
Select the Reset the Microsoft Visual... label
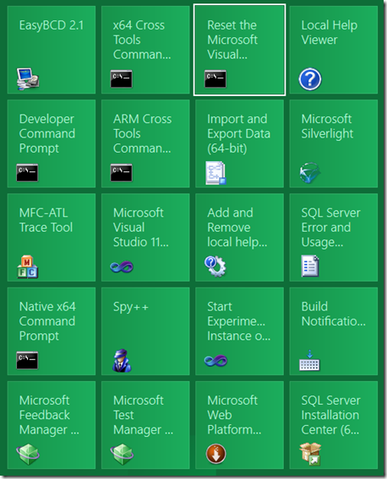click(x=232, y=40)
